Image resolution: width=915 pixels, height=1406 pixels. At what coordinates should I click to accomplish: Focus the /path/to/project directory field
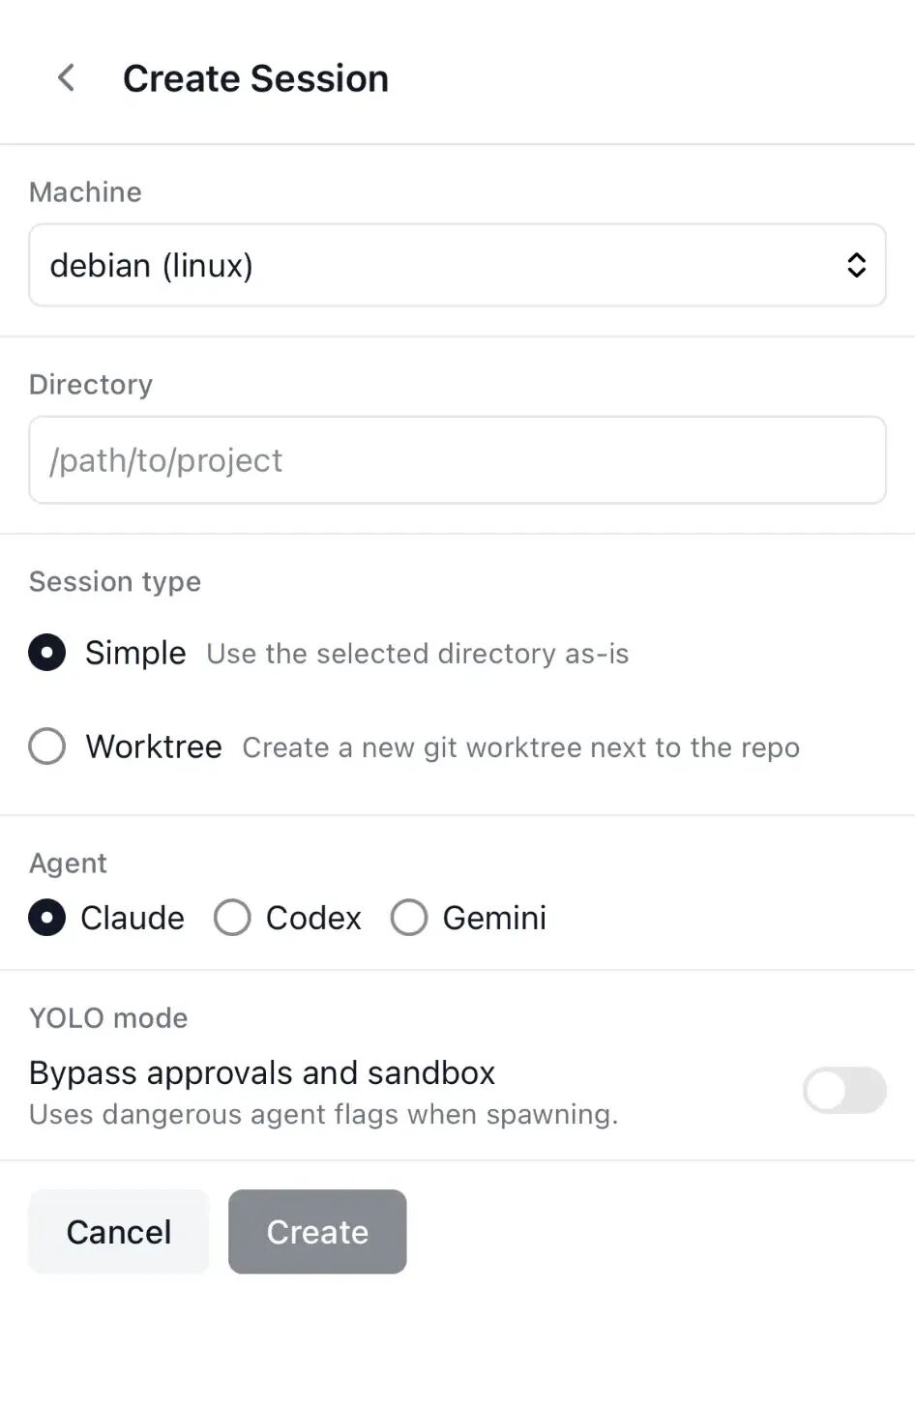(x=457, y=460)
